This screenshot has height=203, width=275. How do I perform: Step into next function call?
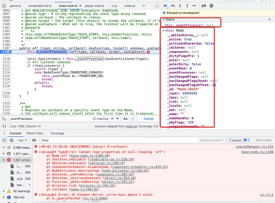180,6
